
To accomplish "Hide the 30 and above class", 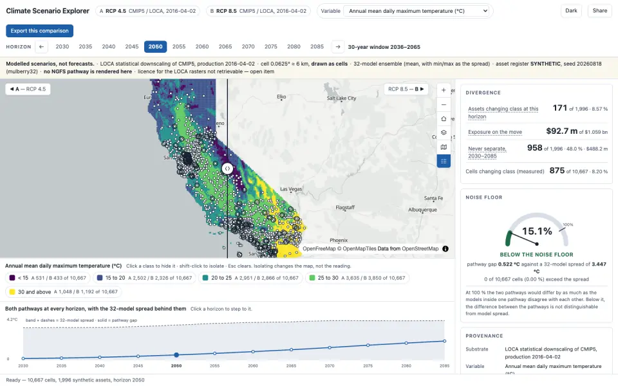I will [x=64, y=292].
